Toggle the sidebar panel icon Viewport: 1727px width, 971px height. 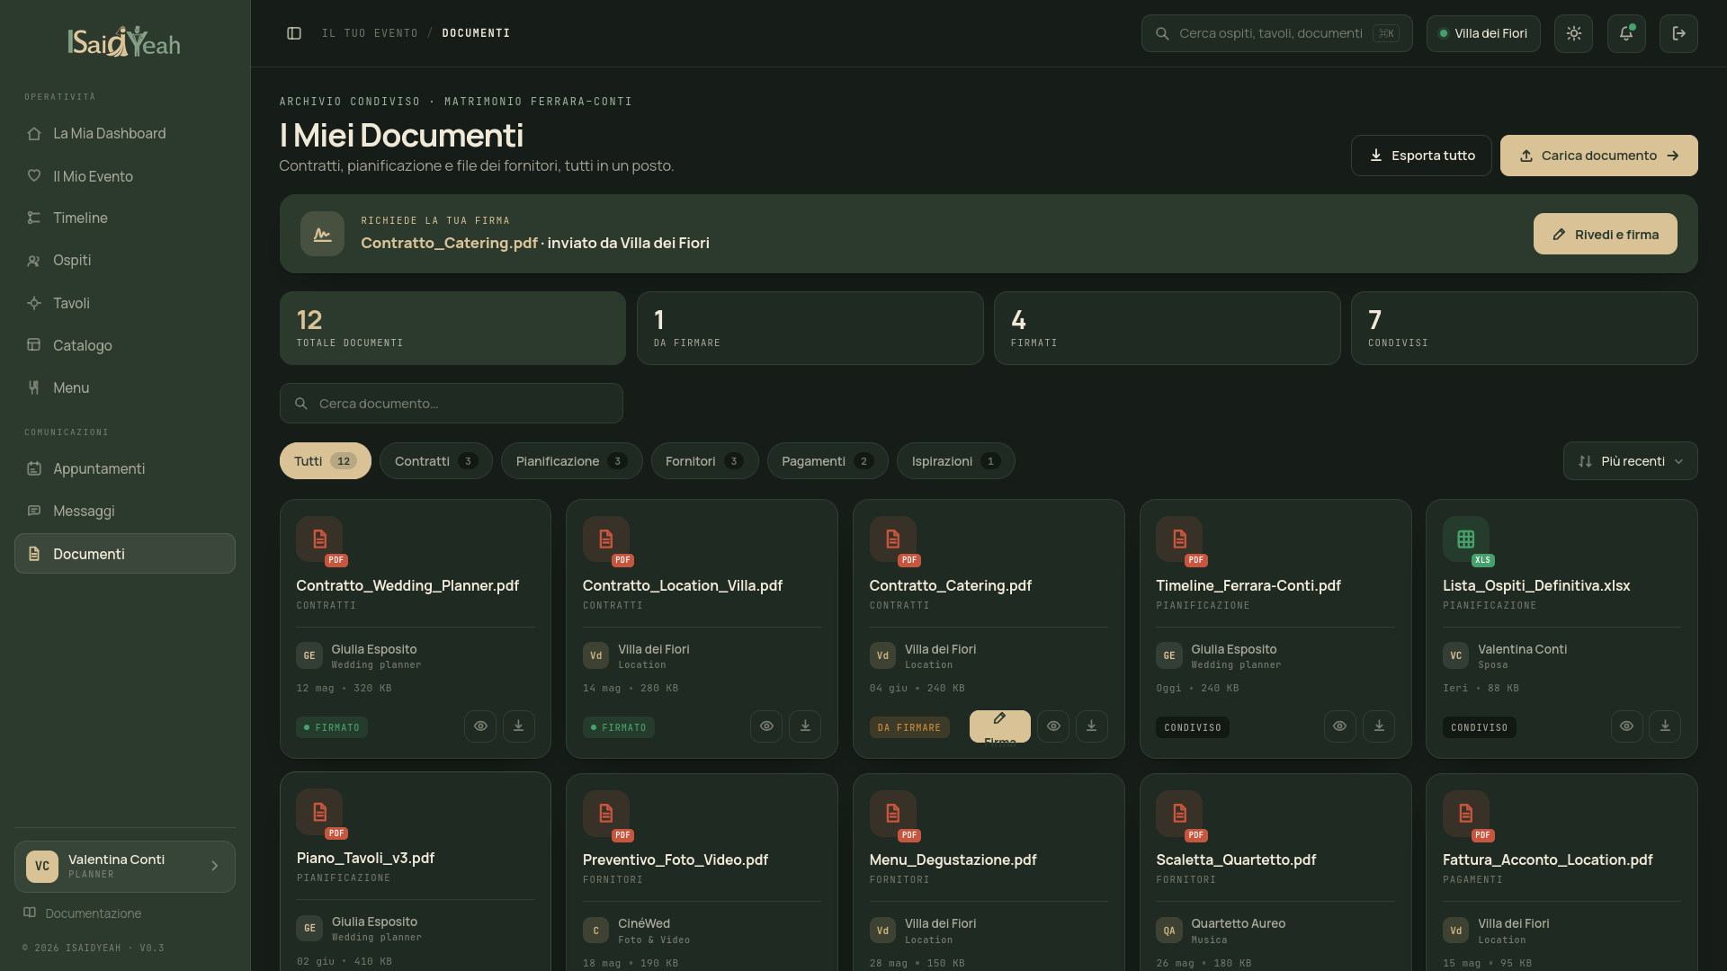[x=294, y=33]
